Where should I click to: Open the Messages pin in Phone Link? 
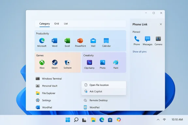(148, 41)
